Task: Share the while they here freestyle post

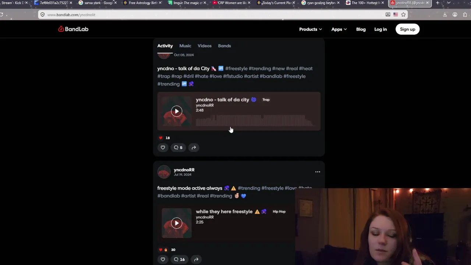Action: coord(196,259)
